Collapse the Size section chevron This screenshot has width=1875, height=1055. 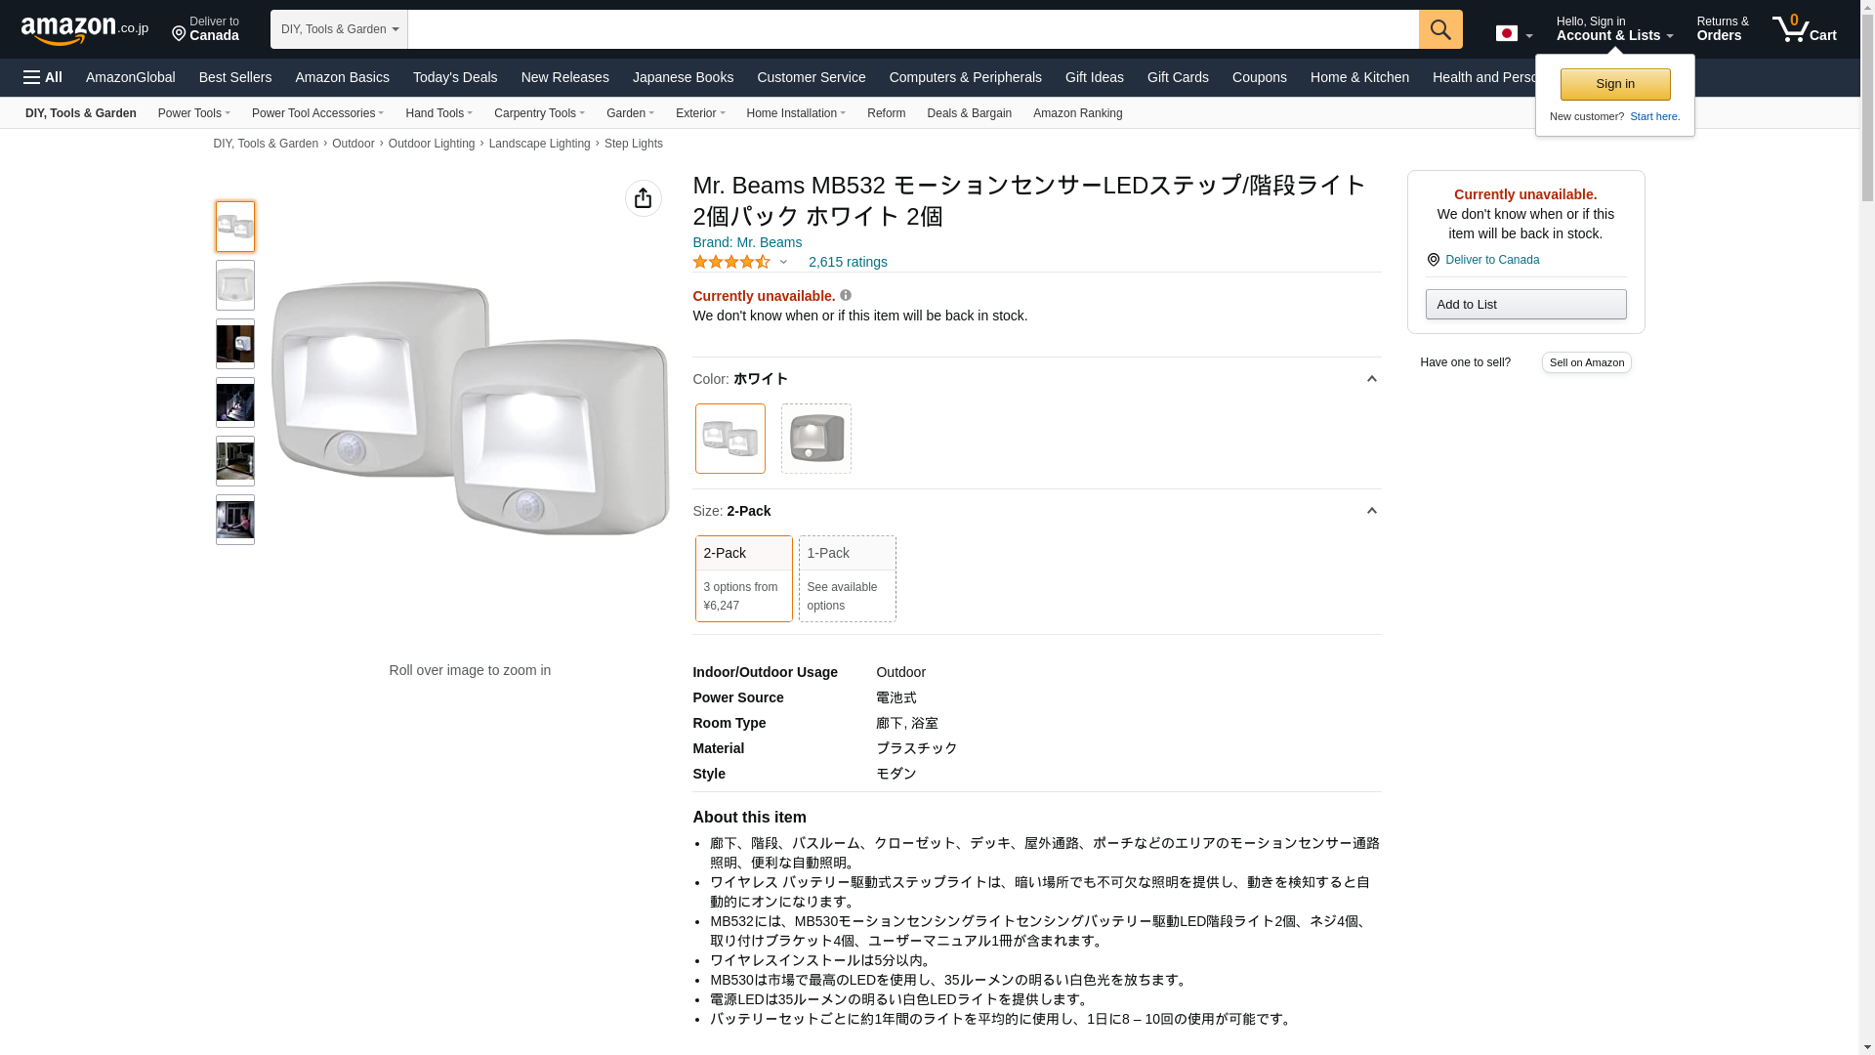coord(1371,511)
